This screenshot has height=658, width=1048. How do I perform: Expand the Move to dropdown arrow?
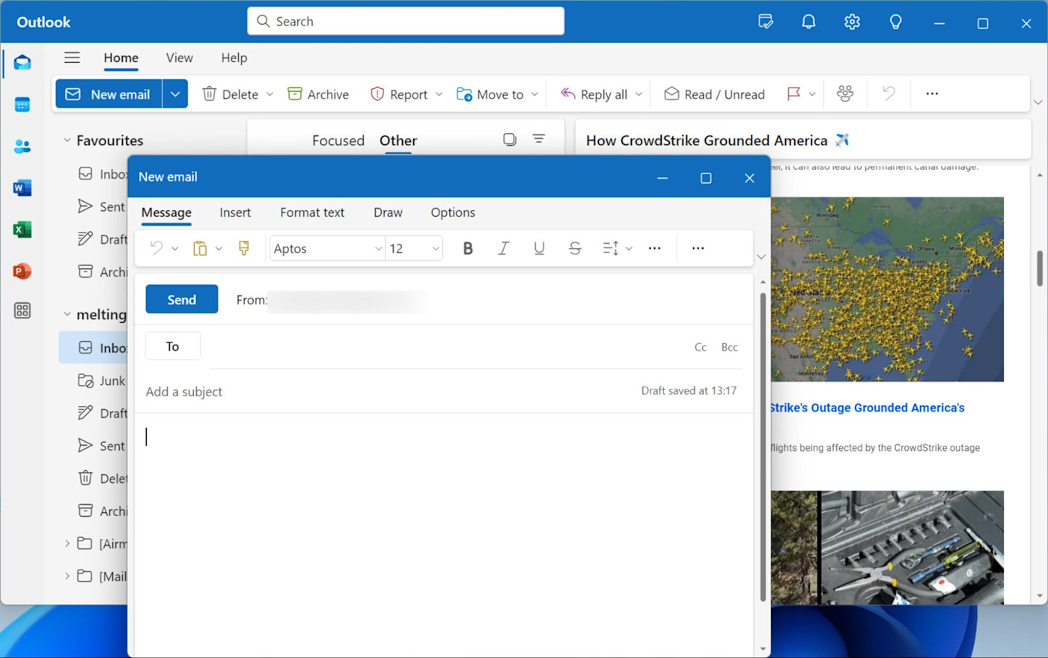(x=534, y=94)
